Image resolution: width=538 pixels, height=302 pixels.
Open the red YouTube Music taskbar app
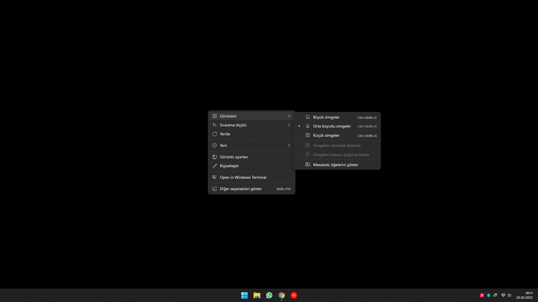294,295
